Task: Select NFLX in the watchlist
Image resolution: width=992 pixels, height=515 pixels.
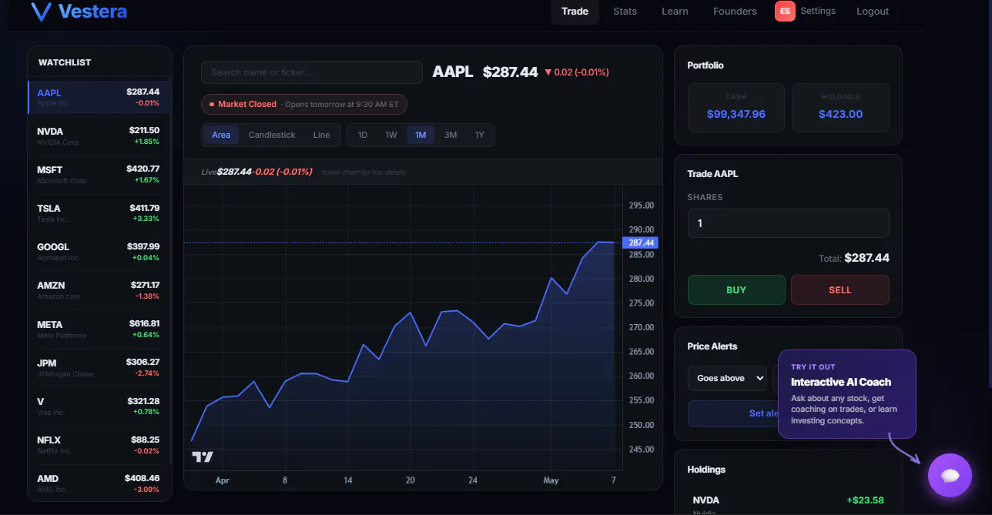Action: click(x=99, y=445)
